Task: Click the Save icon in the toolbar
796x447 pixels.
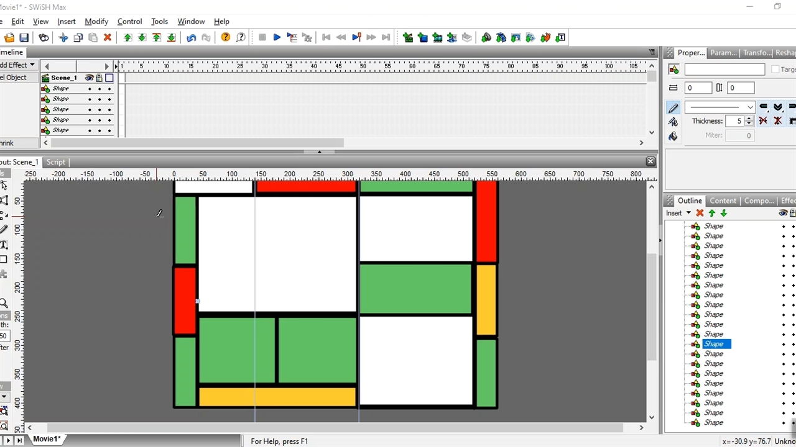Action: click(x=24, y=38)
